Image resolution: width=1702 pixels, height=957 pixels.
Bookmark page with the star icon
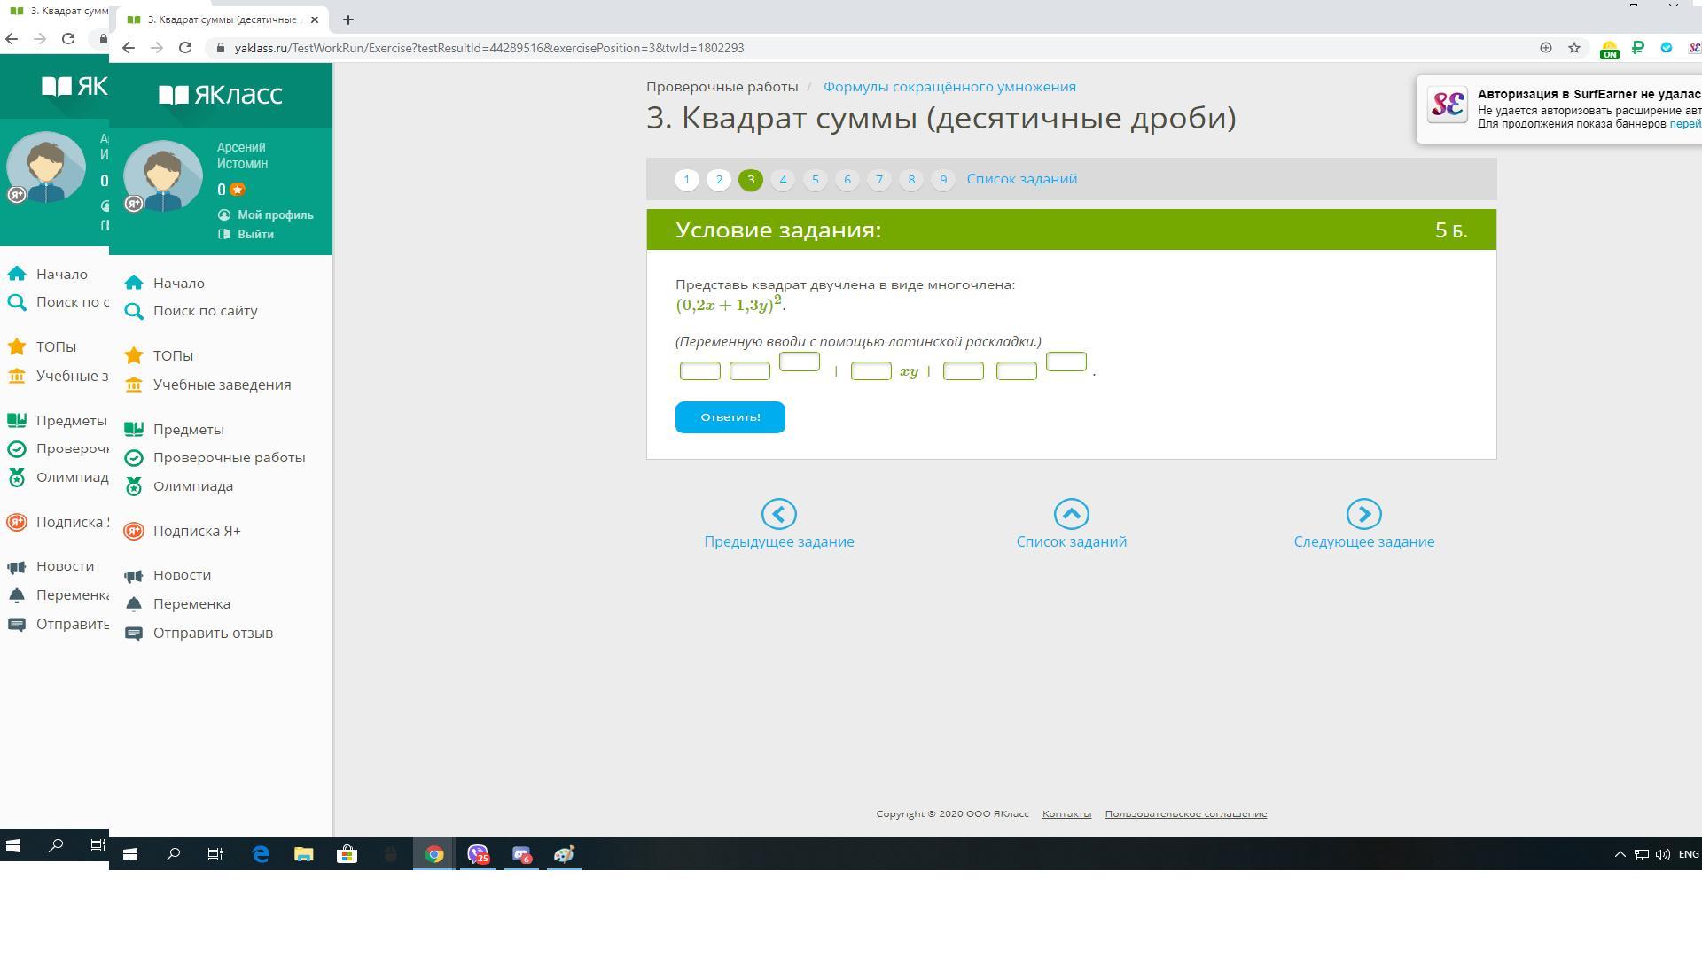[x=1574, y=48]
